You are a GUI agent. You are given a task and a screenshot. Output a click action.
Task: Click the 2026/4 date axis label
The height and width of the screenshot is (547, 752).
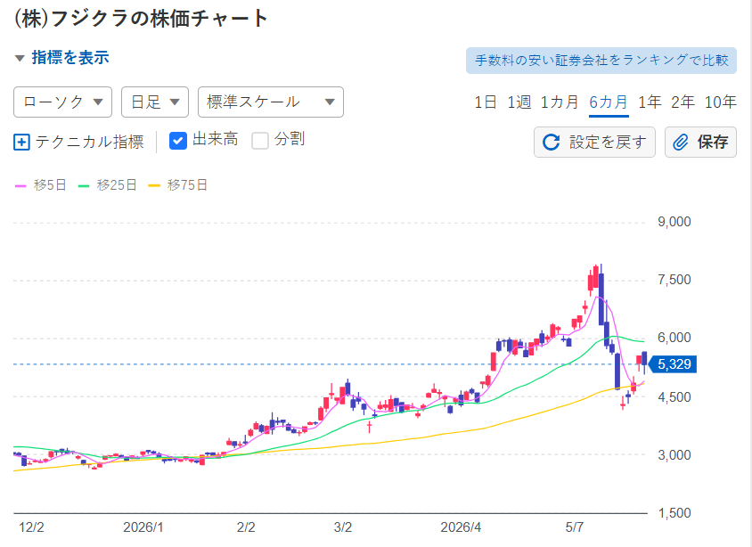(x=461, y=527)
